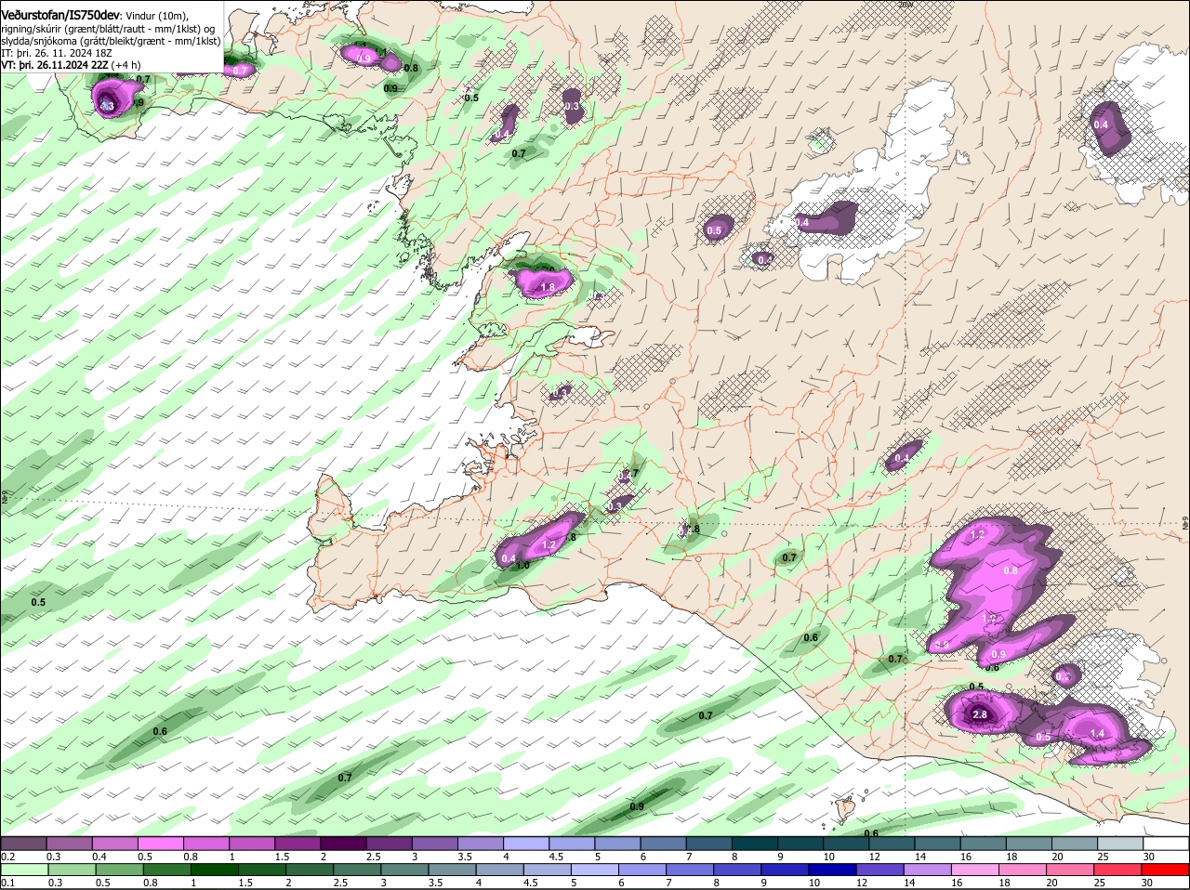Viewport: 1190px width, 890px height.
Task: Select the darkest green 1 mm rain legend swatch
Action: pyautogui.click(x=215, y=870)
